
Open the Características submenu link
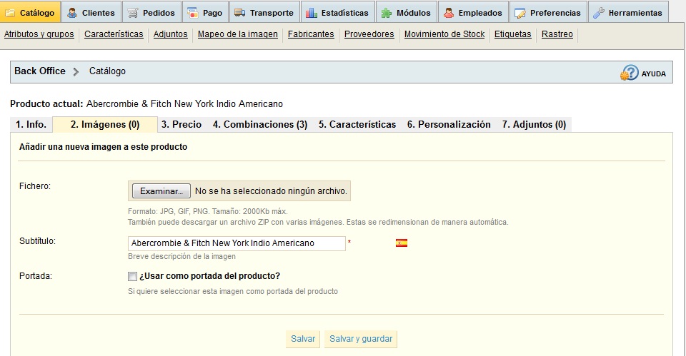tap(114, 34)
